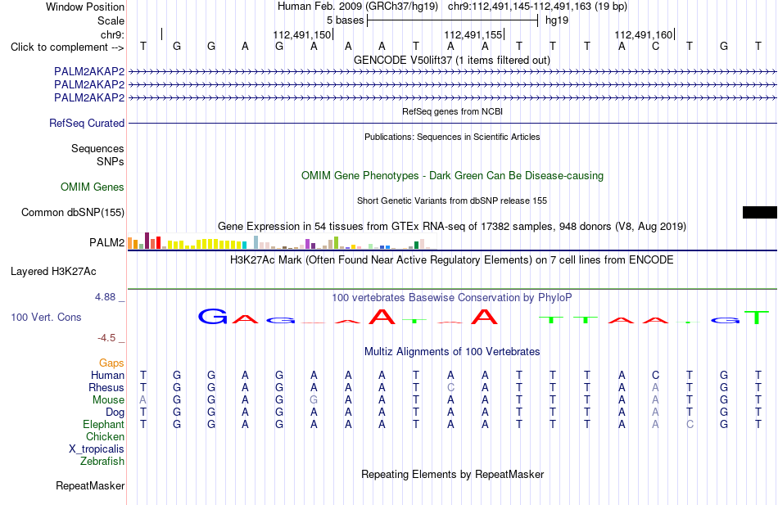Select the Rhesus species row label
The width and height of the screenshot is (778, 505).
[106, 387]
